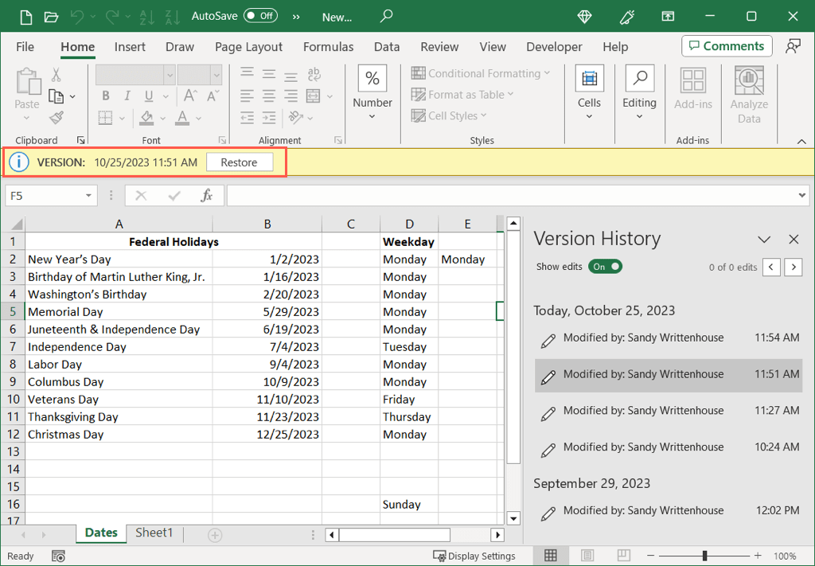Open the Comments button

click(727, 46)
